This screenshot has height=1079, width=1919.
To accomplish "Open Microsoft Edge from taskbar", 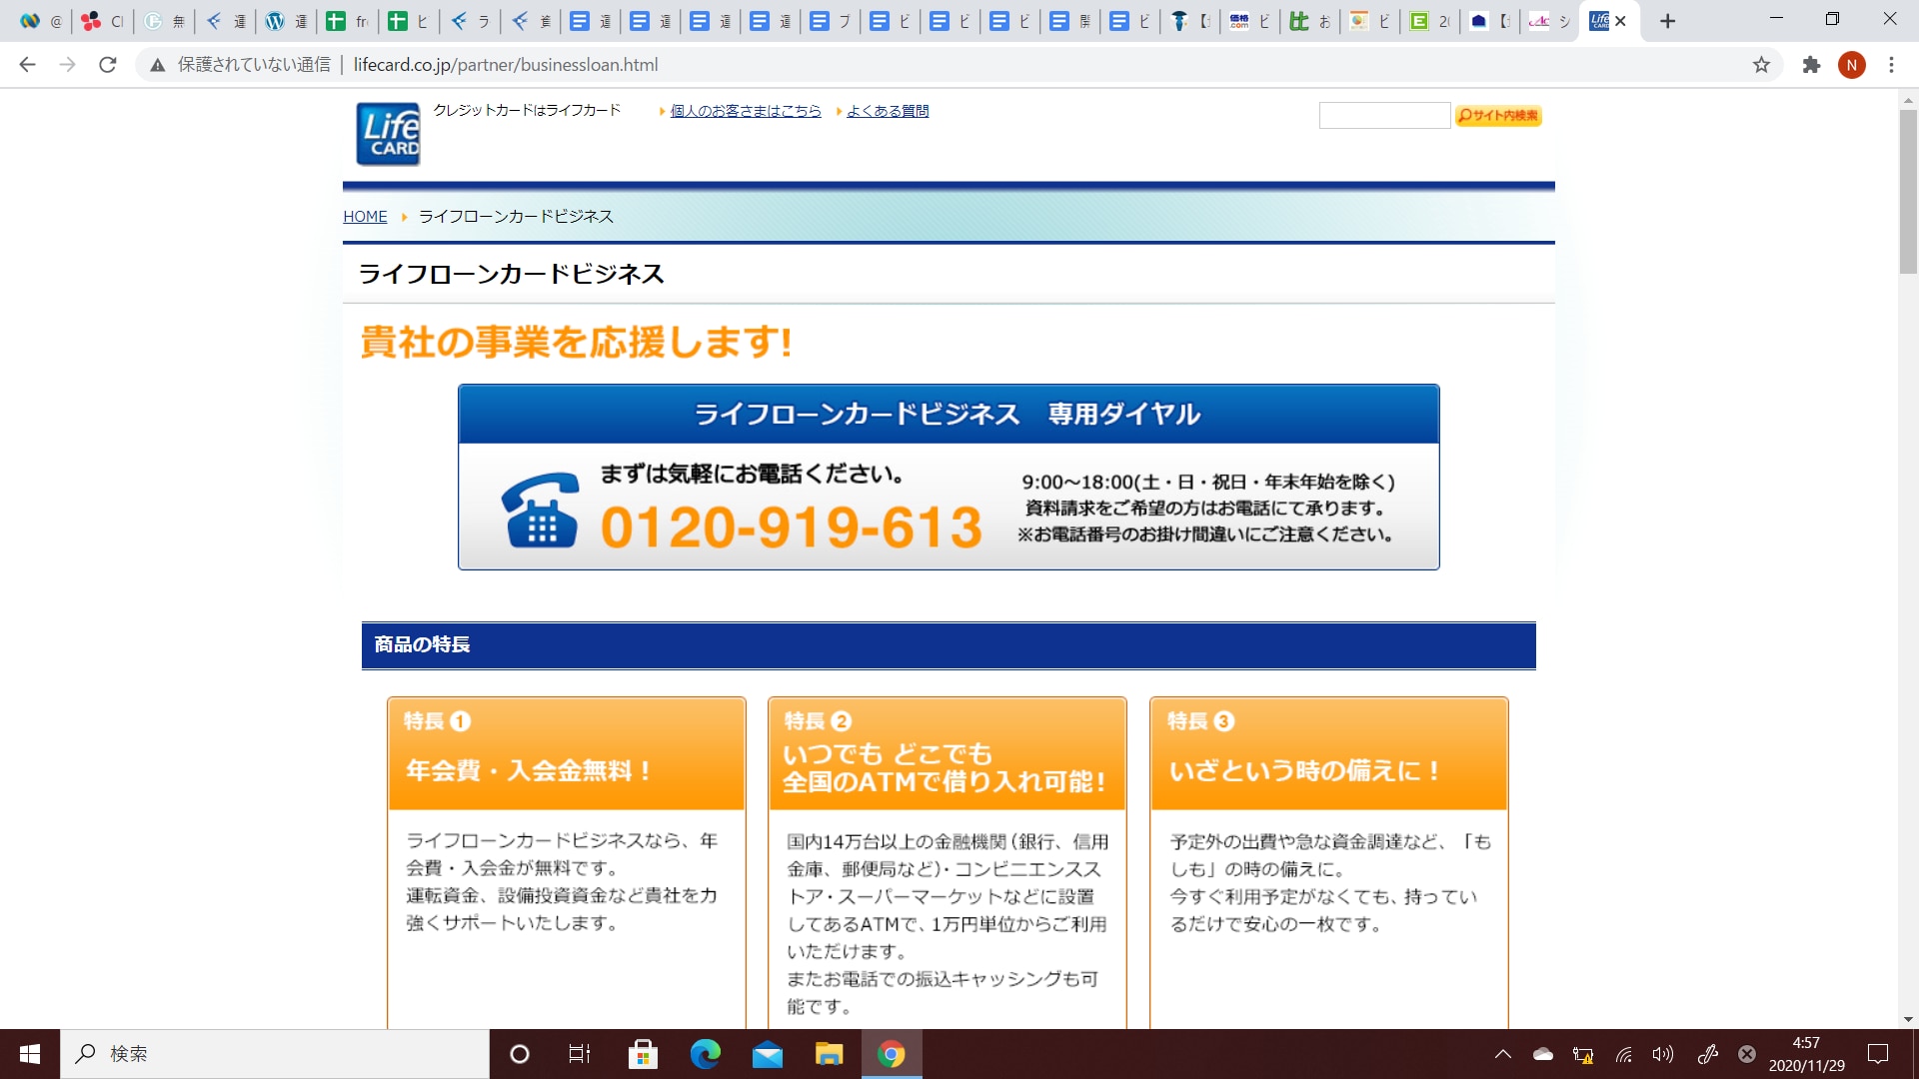I will pos(705,1054).
